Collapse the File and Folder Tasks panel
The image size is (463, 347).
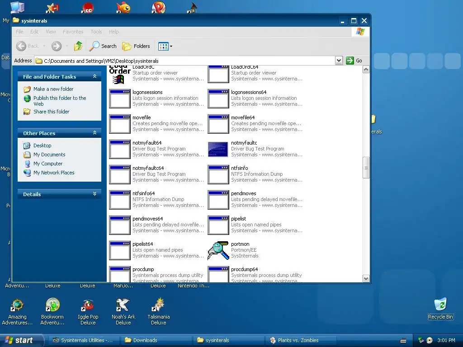(94, 76)
